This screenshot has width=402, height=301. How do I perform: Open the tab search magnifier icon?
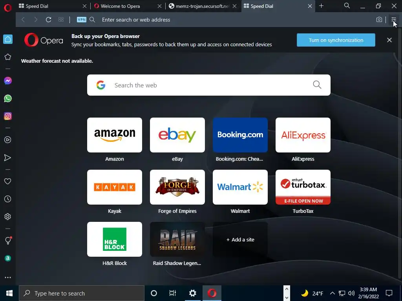[x=347, y=5]
